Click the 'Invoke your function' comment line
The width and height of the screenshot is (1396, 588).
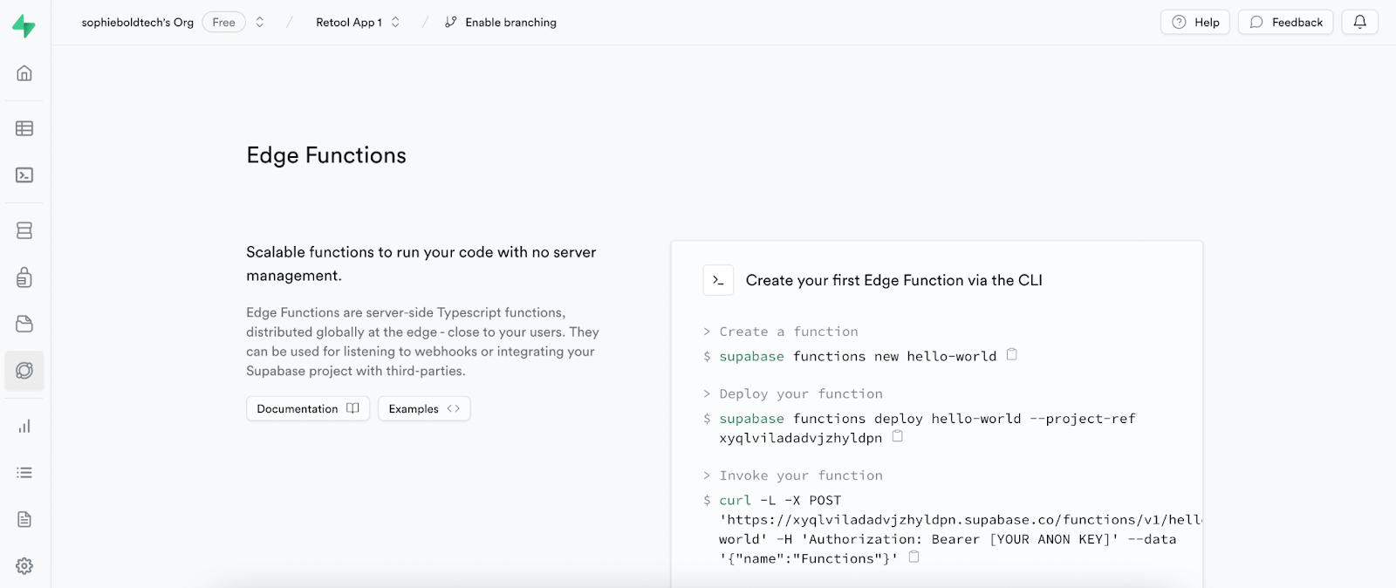[x=801, y=475]
